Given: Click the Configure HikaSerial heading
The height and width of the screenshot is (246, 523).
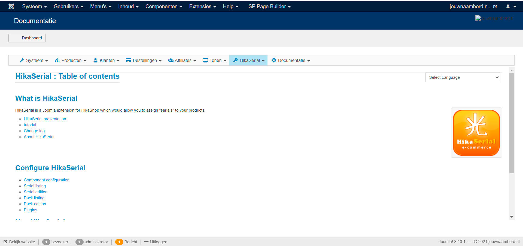Looking at the screenshot, I should point(50,168).
